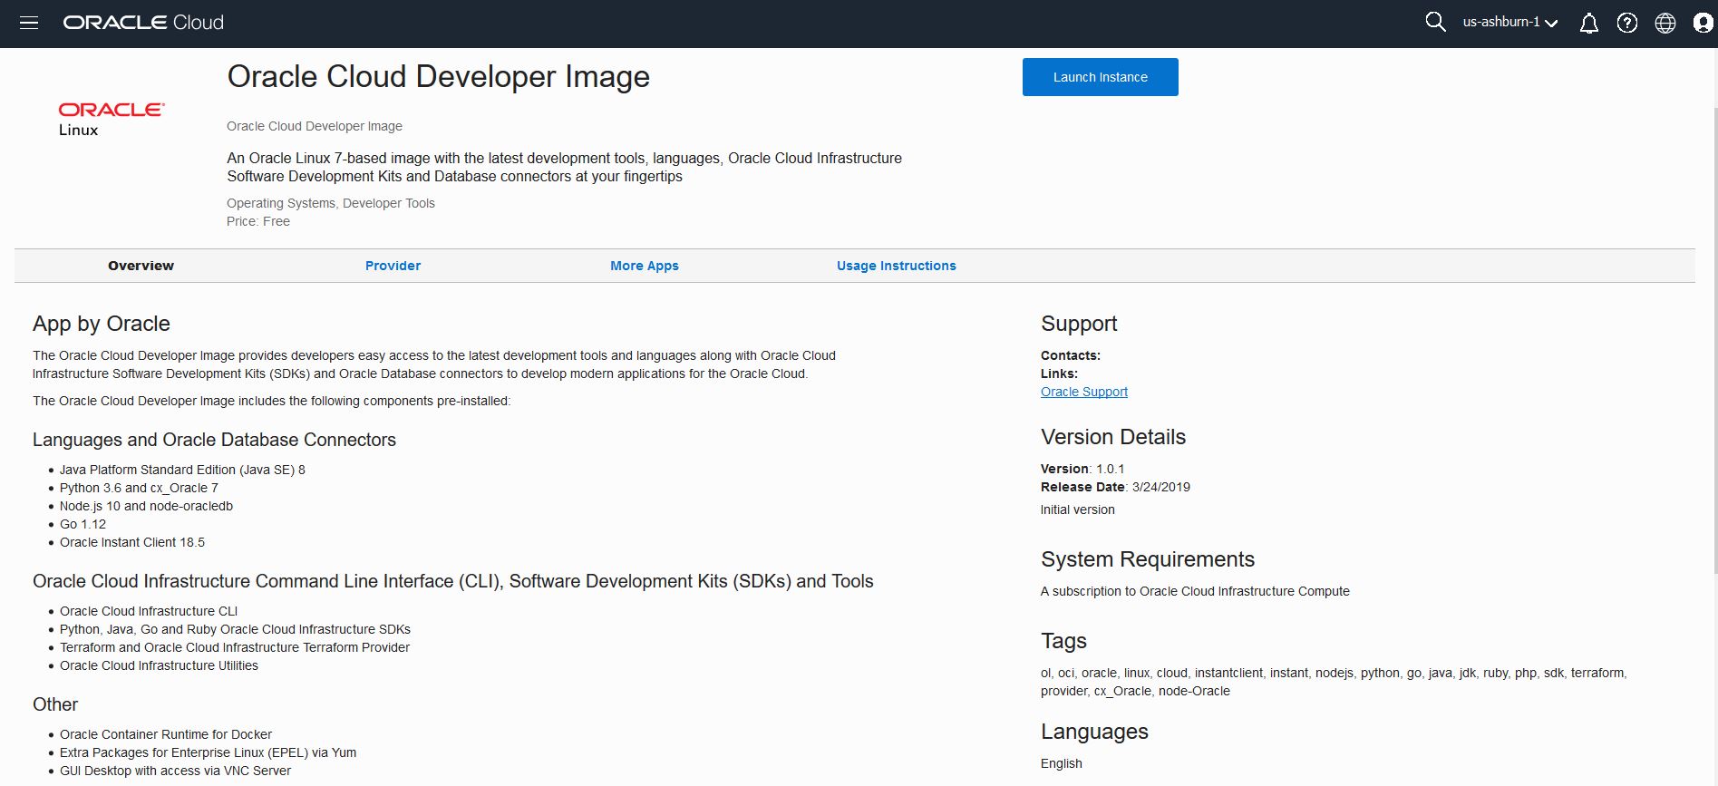Go to the More Apps tab
The height and width of the screenshot is (786, 1718).
click(x=644, y=266)
